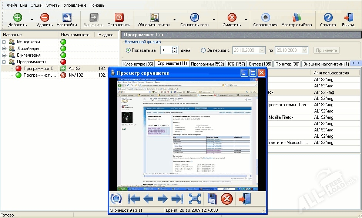362x218 pixels.
Task: Select the Показать за radio button
Action: click(x=128, y=50)
